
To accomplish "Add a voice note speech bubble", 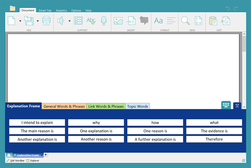I will 144,20.
